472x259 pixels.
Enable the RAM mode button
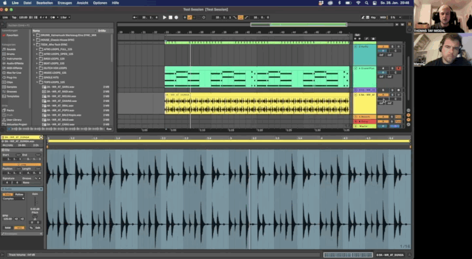(8, 228)
